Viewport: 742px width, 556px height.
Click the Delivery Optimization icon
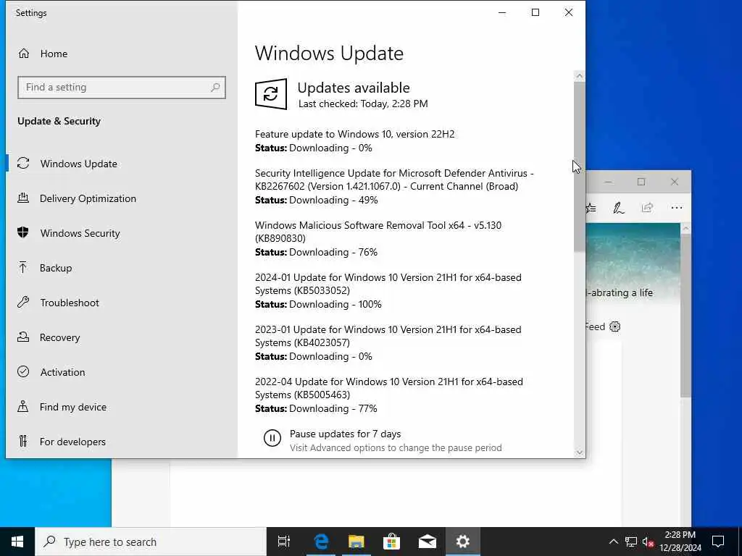(23, 198)
